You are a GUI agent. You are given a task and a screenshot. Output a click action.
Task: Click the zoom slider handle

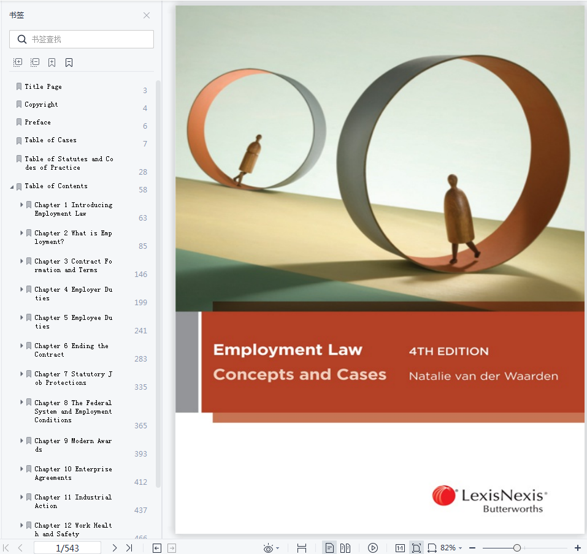517,548
